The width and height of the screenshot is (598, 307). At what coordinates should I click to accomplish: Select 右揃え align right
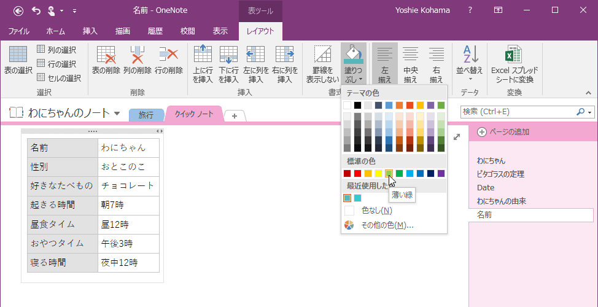point(436,64)
